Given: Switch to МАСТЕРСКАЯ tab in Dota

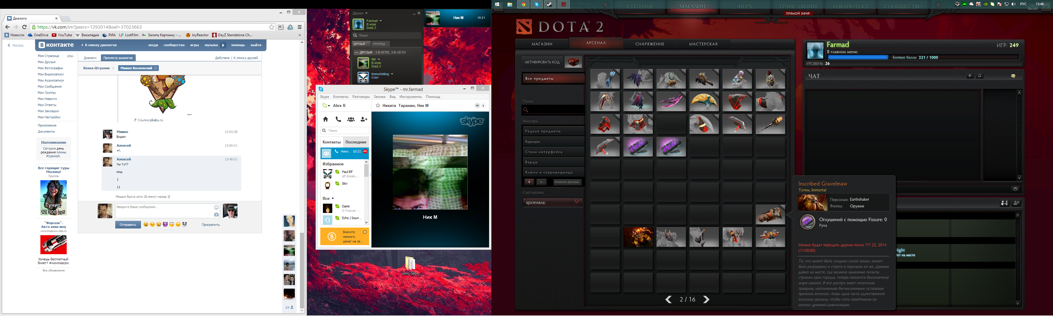Looking at the screenshot, I should click(703, 44).
